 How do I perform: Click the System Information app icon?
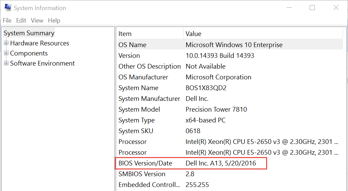point(8,8)
